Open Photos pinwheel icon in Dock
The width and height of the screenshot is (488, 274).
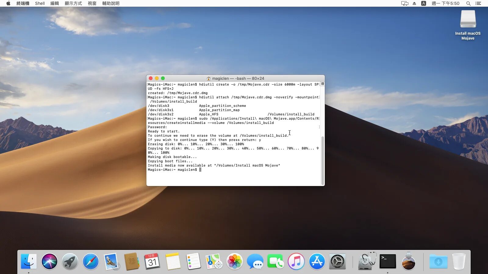tap(235, 261)
